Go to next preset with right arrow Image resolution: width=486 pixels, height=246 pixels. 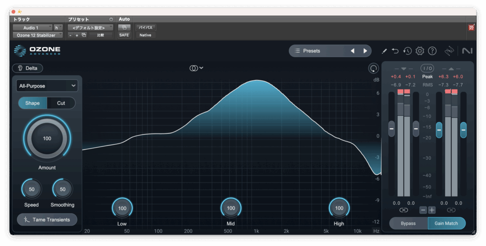click(x=365, y=51)
